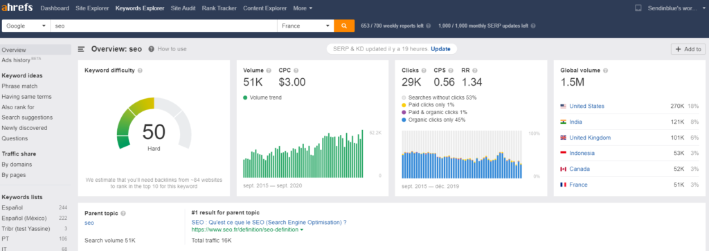Click the CPC info icon
The image size is (709, 251).
click(x=296, y=71)
